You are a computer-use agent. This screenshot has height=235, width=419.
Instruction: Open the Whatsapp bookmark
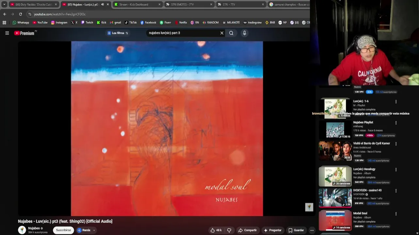click(21, 23)
